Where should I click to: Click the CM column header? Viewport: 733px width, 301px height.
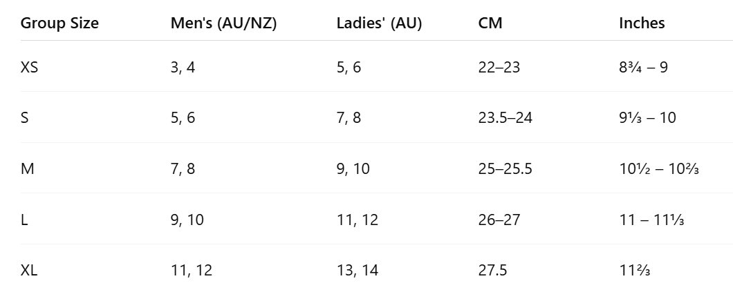(490, 23)
